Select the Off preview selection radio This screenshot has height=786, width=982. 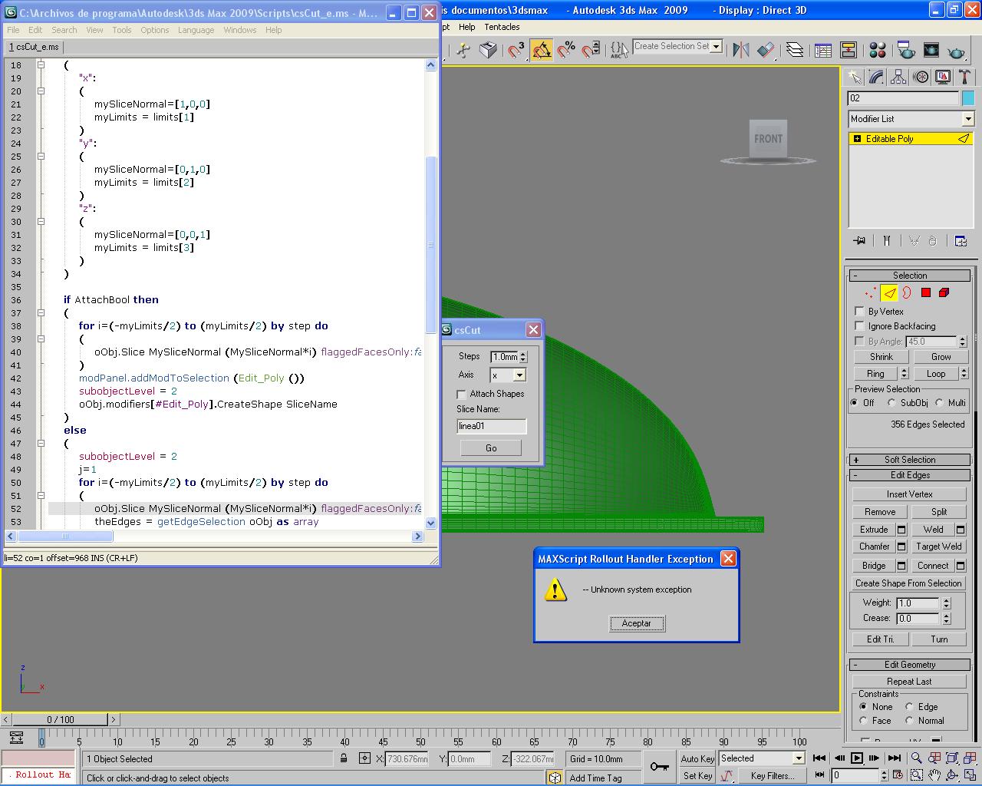855,403
